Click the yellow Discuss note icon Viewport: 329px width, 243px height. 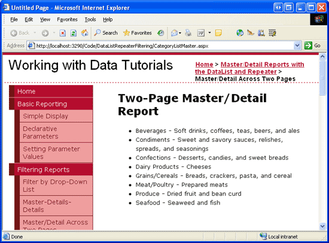click(218, 33)
